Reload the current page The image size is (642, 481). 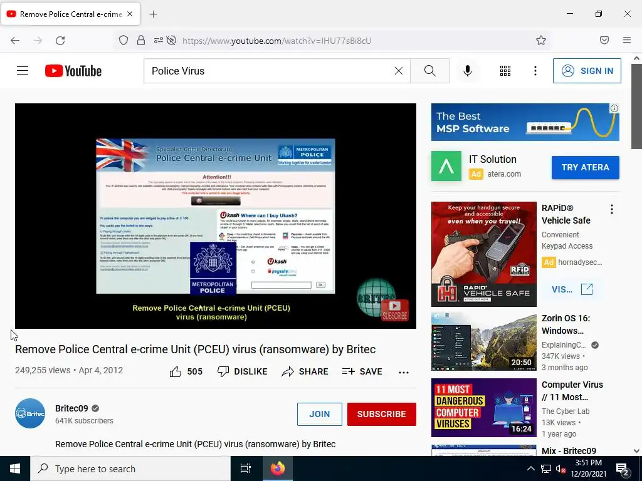[x=60, y=40]
